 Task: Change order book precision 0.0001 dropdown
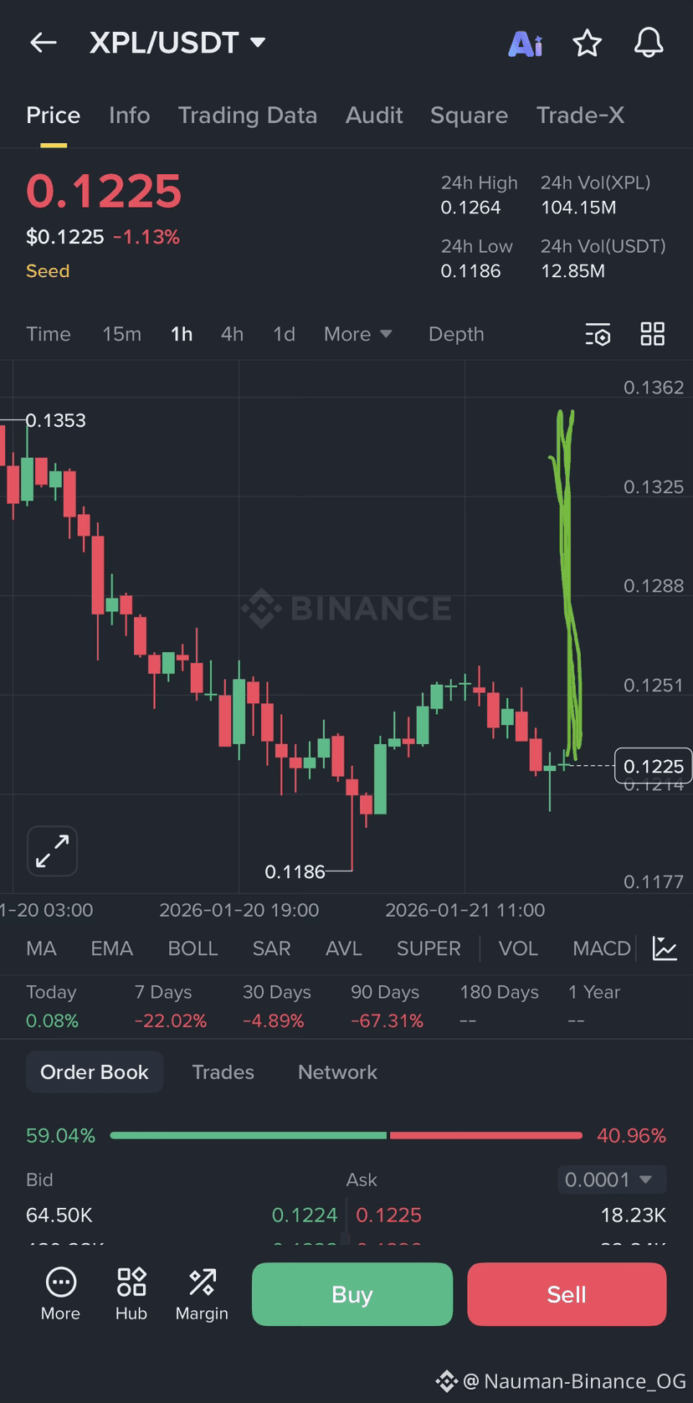click(612, 1179)
